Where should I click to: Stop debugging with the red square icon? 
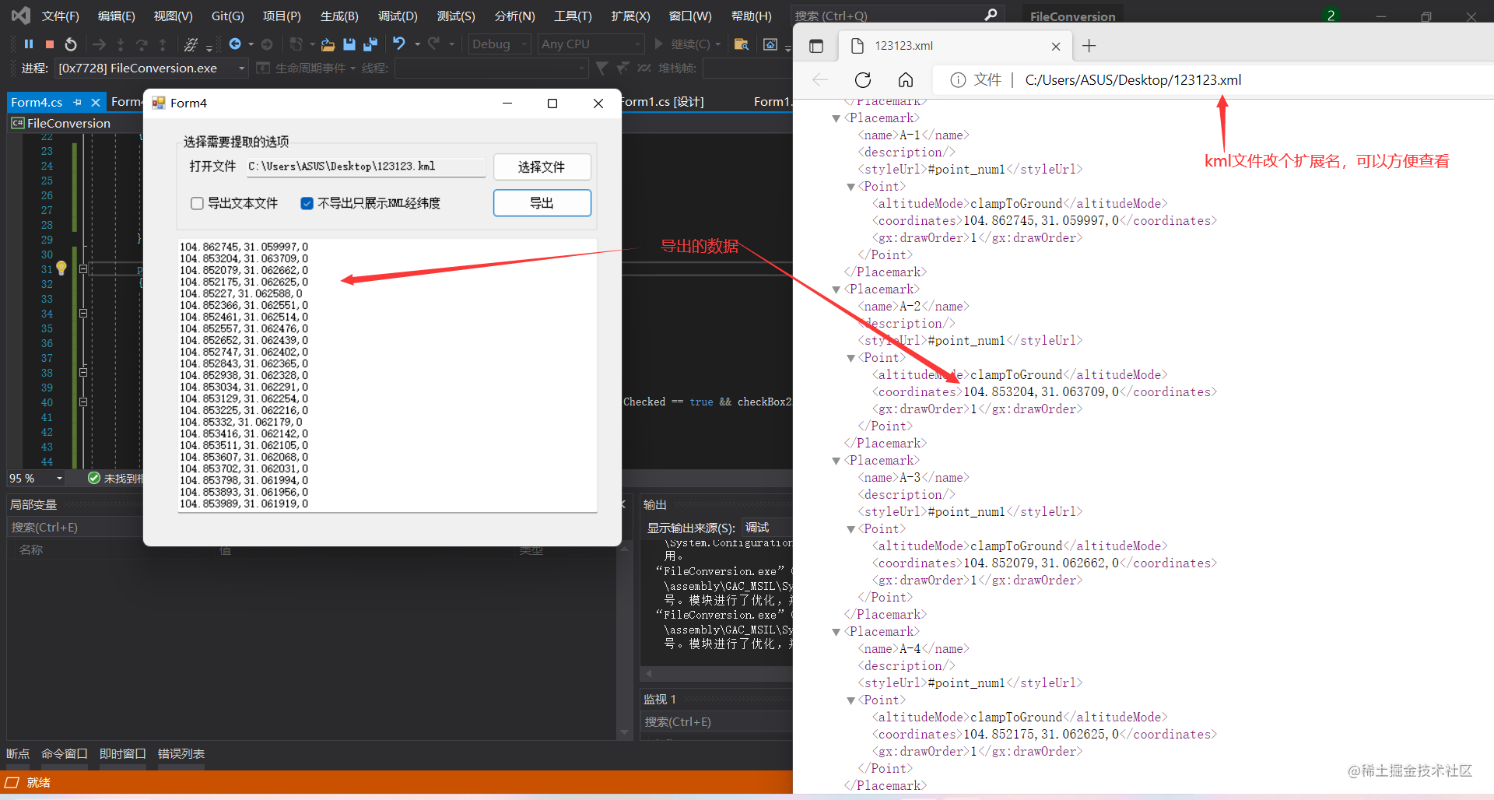(x=50, y=44)
